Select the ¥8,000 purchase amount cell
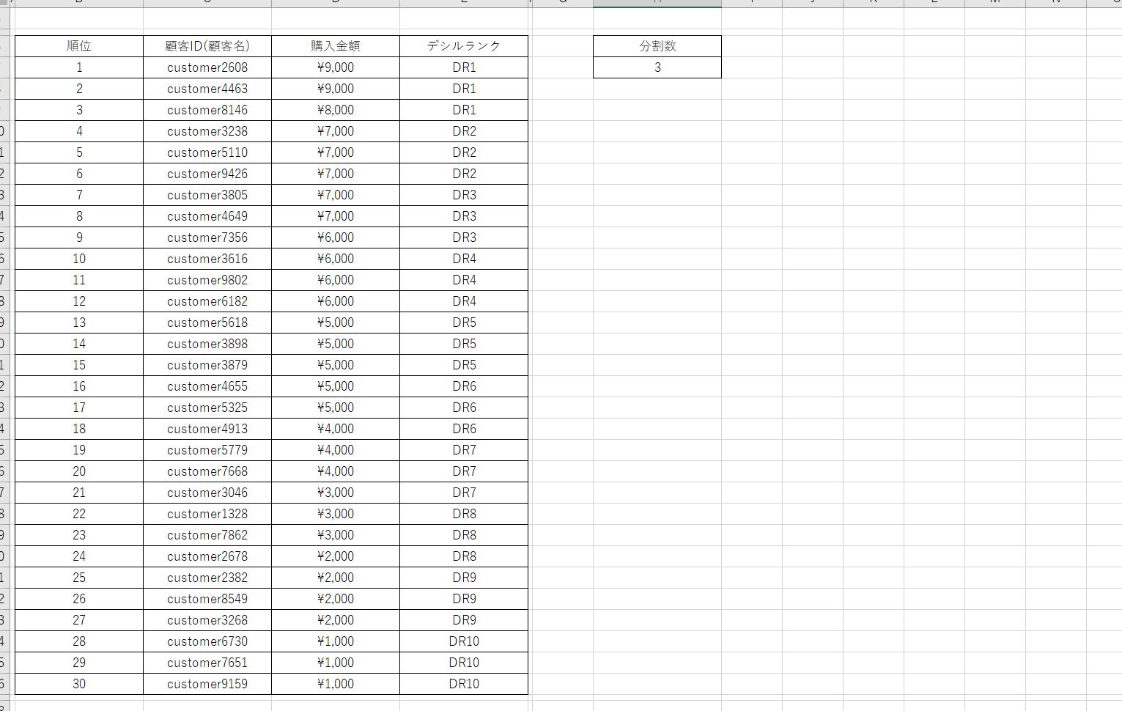1122x711 pixels. (x=336, y=110)
